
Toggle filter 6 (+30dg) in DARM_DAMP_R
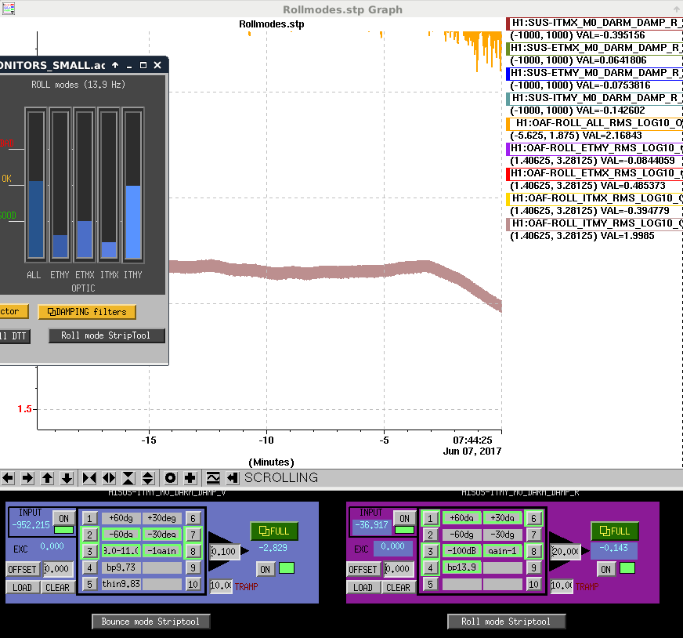533,518
